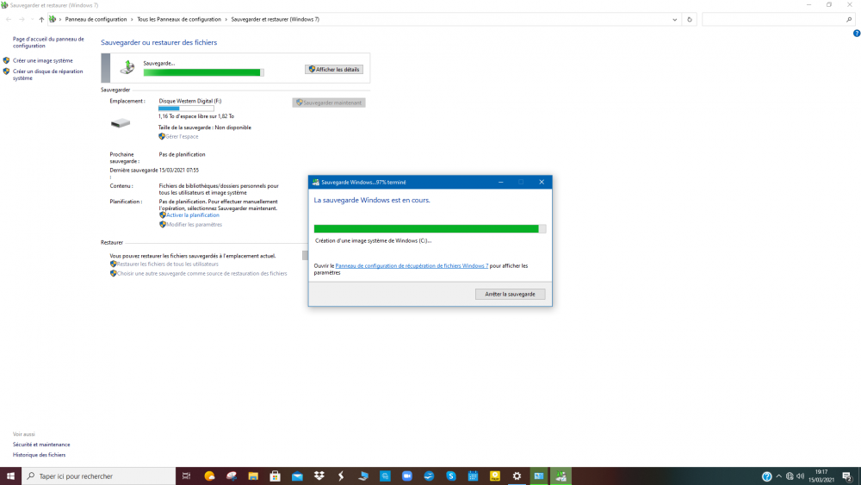The image size is (861, 485).
Task: Click the Back arrow in address bar
Action: tap(9, 19)
